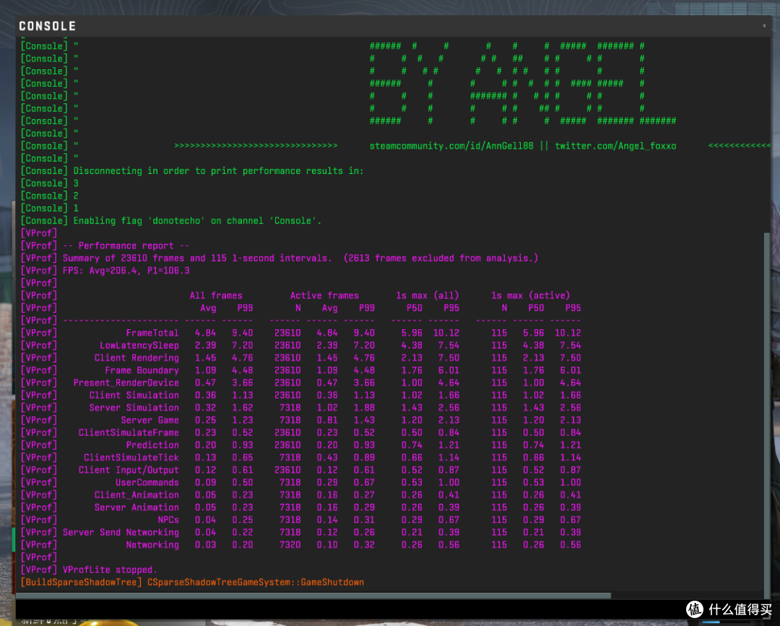Click the CONSOLE window title
Image resolution: width=780 pixels, height=626 pixels.
(47, 26)
